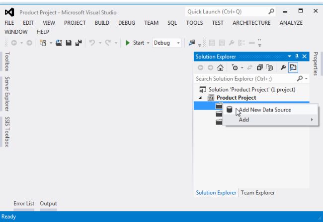
Task: Open the Solution Explorer search options dropdown
Action: click(306, 78)
